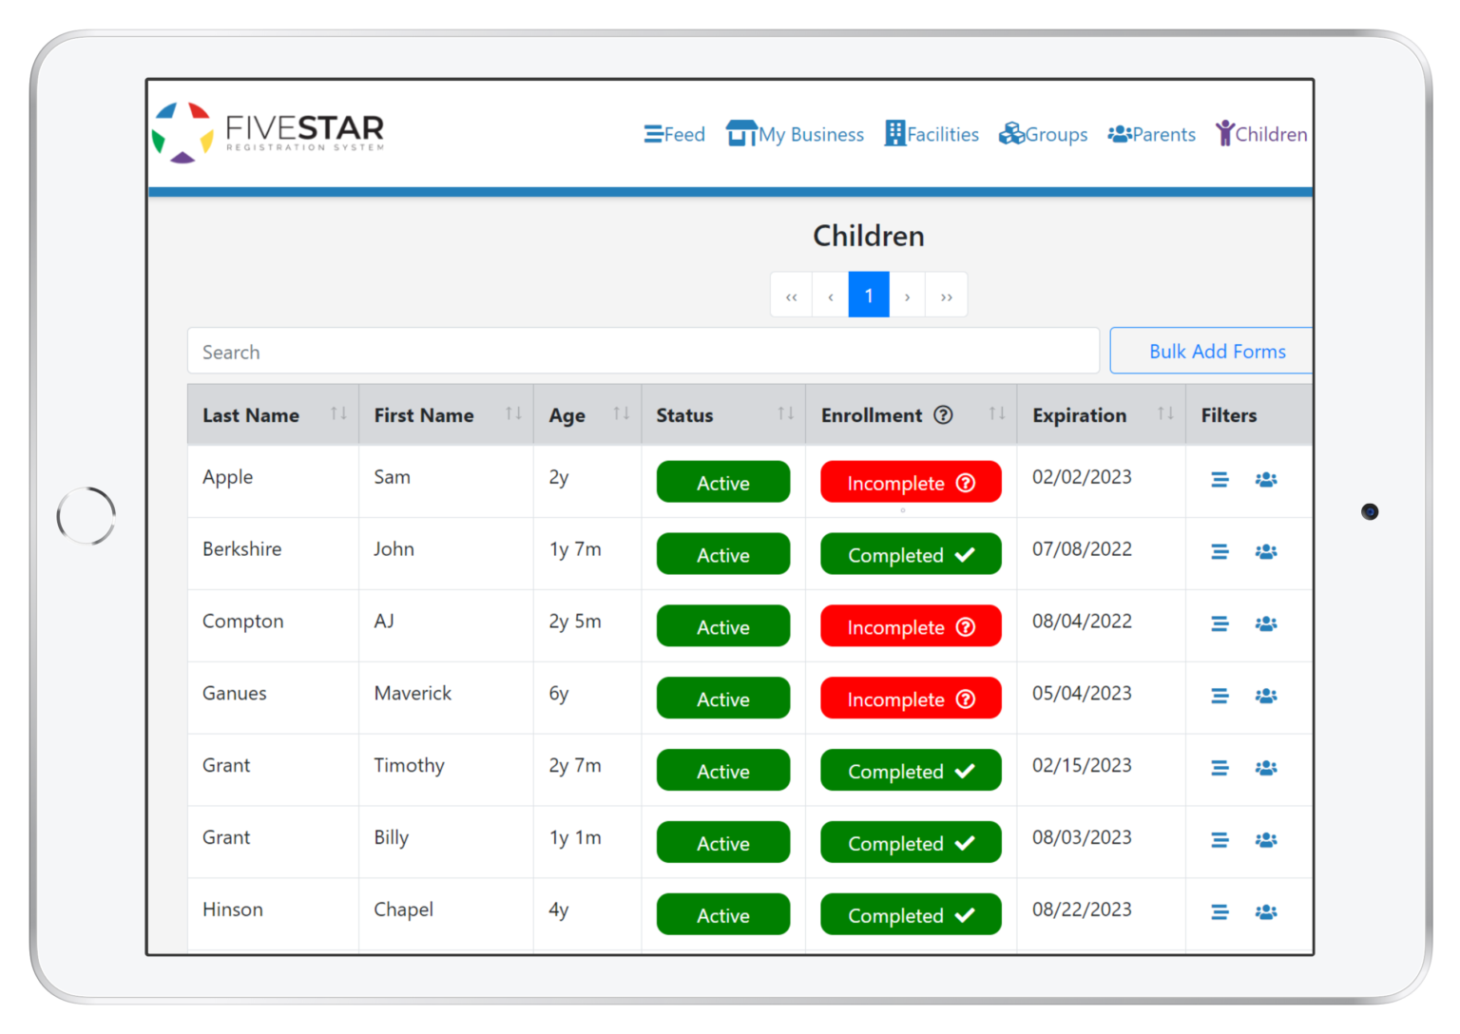1460x1034 pixels.
Task: Select page 1 in pagination
Action: [x=868, y=295]
